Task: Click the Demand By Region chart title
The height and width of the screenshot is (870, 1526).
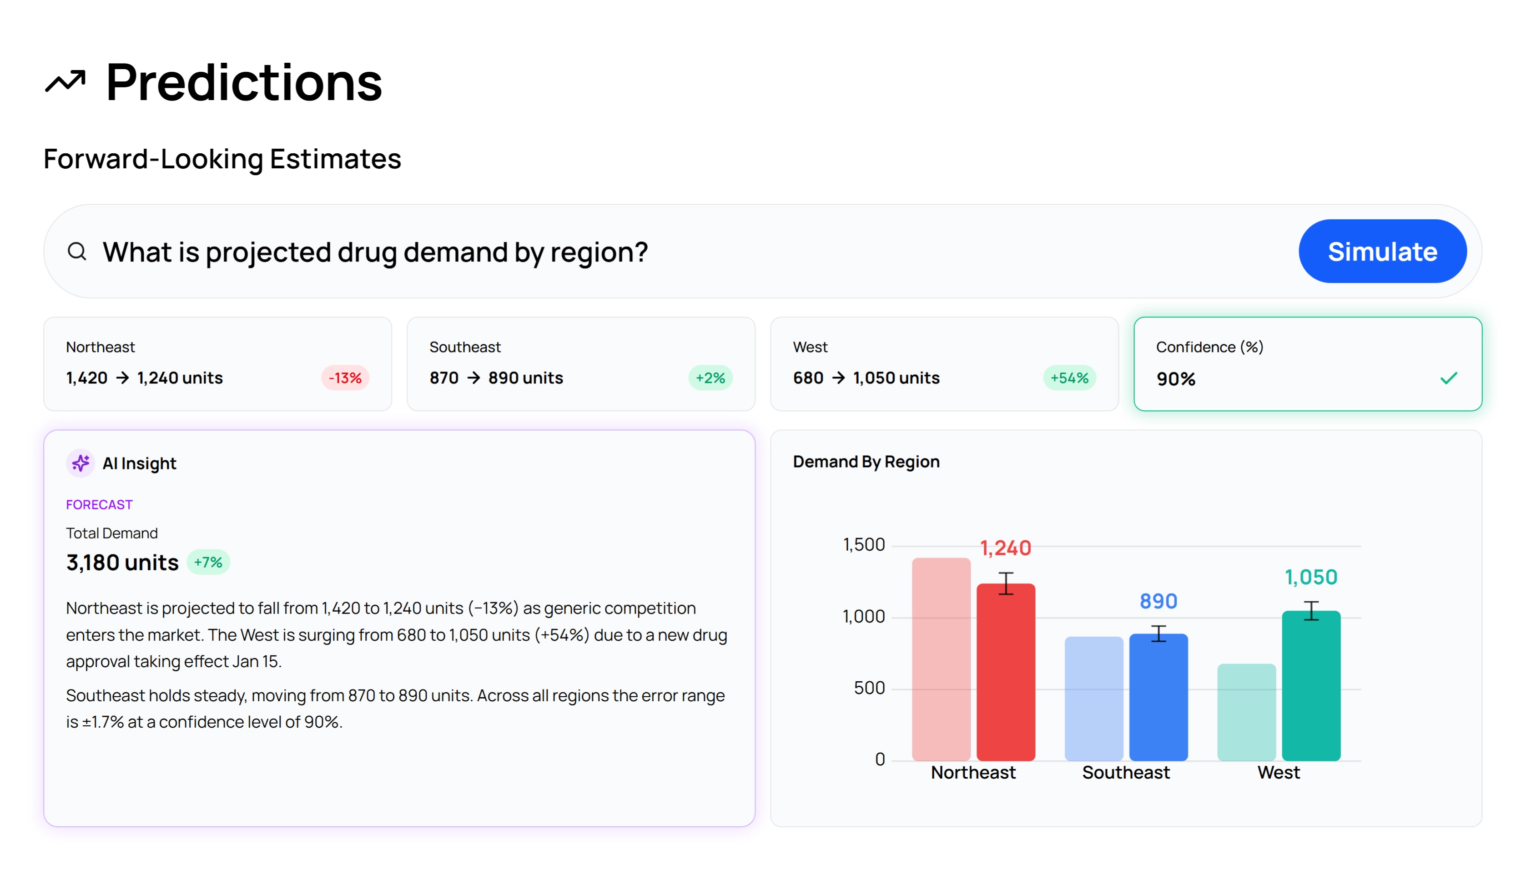Action: (x=866, y=462)
